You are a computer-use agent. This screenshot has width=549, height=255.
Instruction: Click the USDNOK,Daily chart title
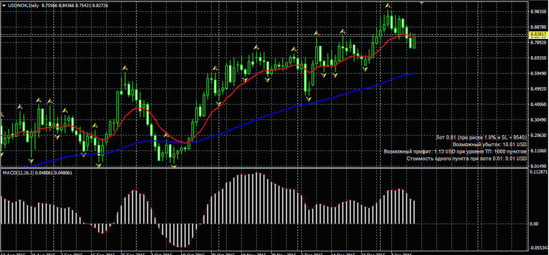pos(23,5)
